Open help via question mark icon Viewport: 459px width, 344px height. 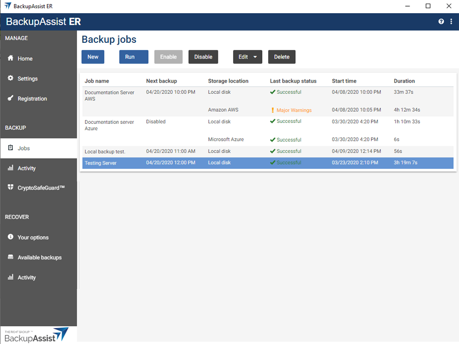click(x=441, y=21)
